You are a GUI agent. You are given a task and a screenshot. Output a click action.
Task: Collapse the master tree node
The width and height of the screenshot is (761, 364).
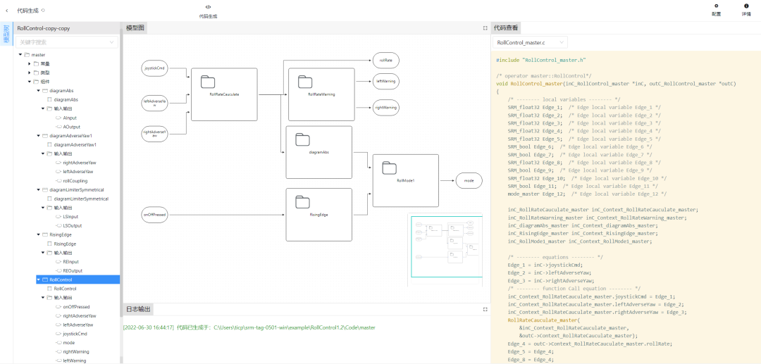tap(20, 55)
